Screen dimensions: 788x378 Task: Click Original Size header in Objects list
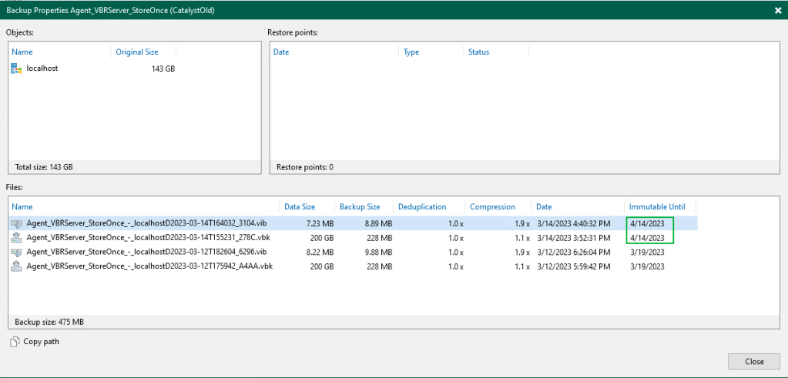(136, 52)
